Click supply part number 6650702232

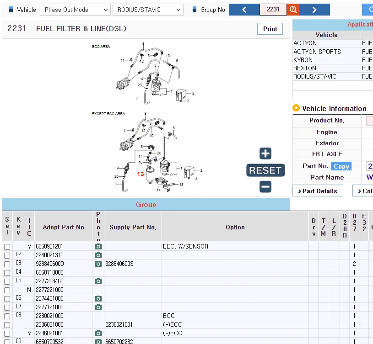tap(119, 342)
